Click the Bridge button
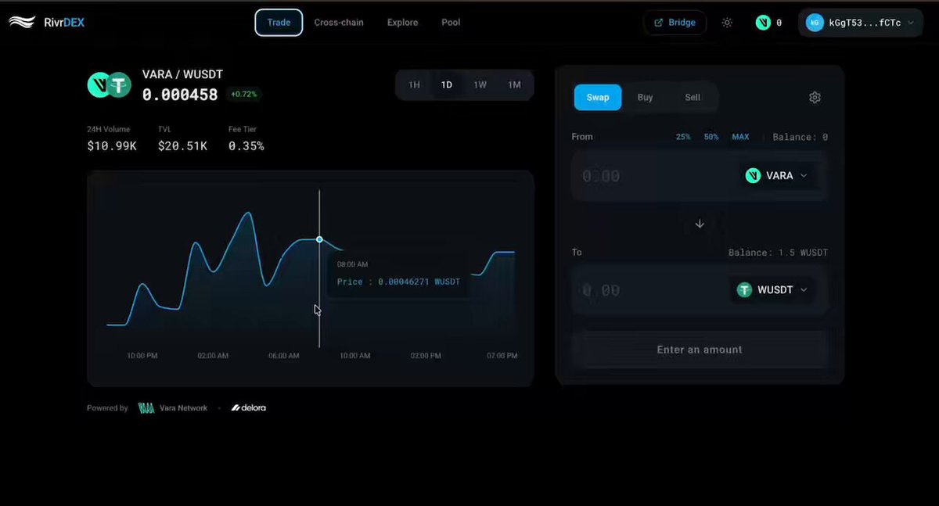 click(x=675, y=23)
